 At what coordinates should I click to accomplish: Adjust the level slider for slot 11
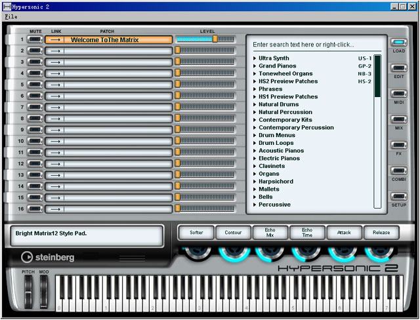[205, 152]
